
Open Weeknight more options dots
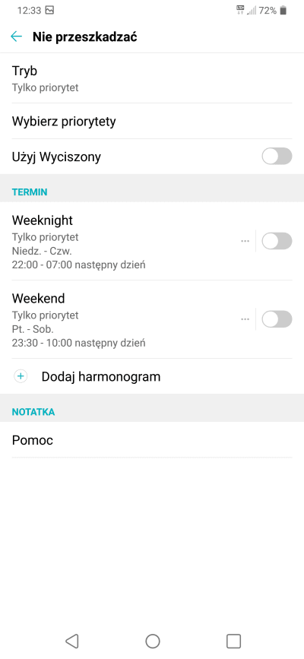[x=245, y=241]
